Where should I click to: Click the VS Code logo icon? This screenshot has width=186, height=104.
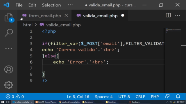click(6, 5)
